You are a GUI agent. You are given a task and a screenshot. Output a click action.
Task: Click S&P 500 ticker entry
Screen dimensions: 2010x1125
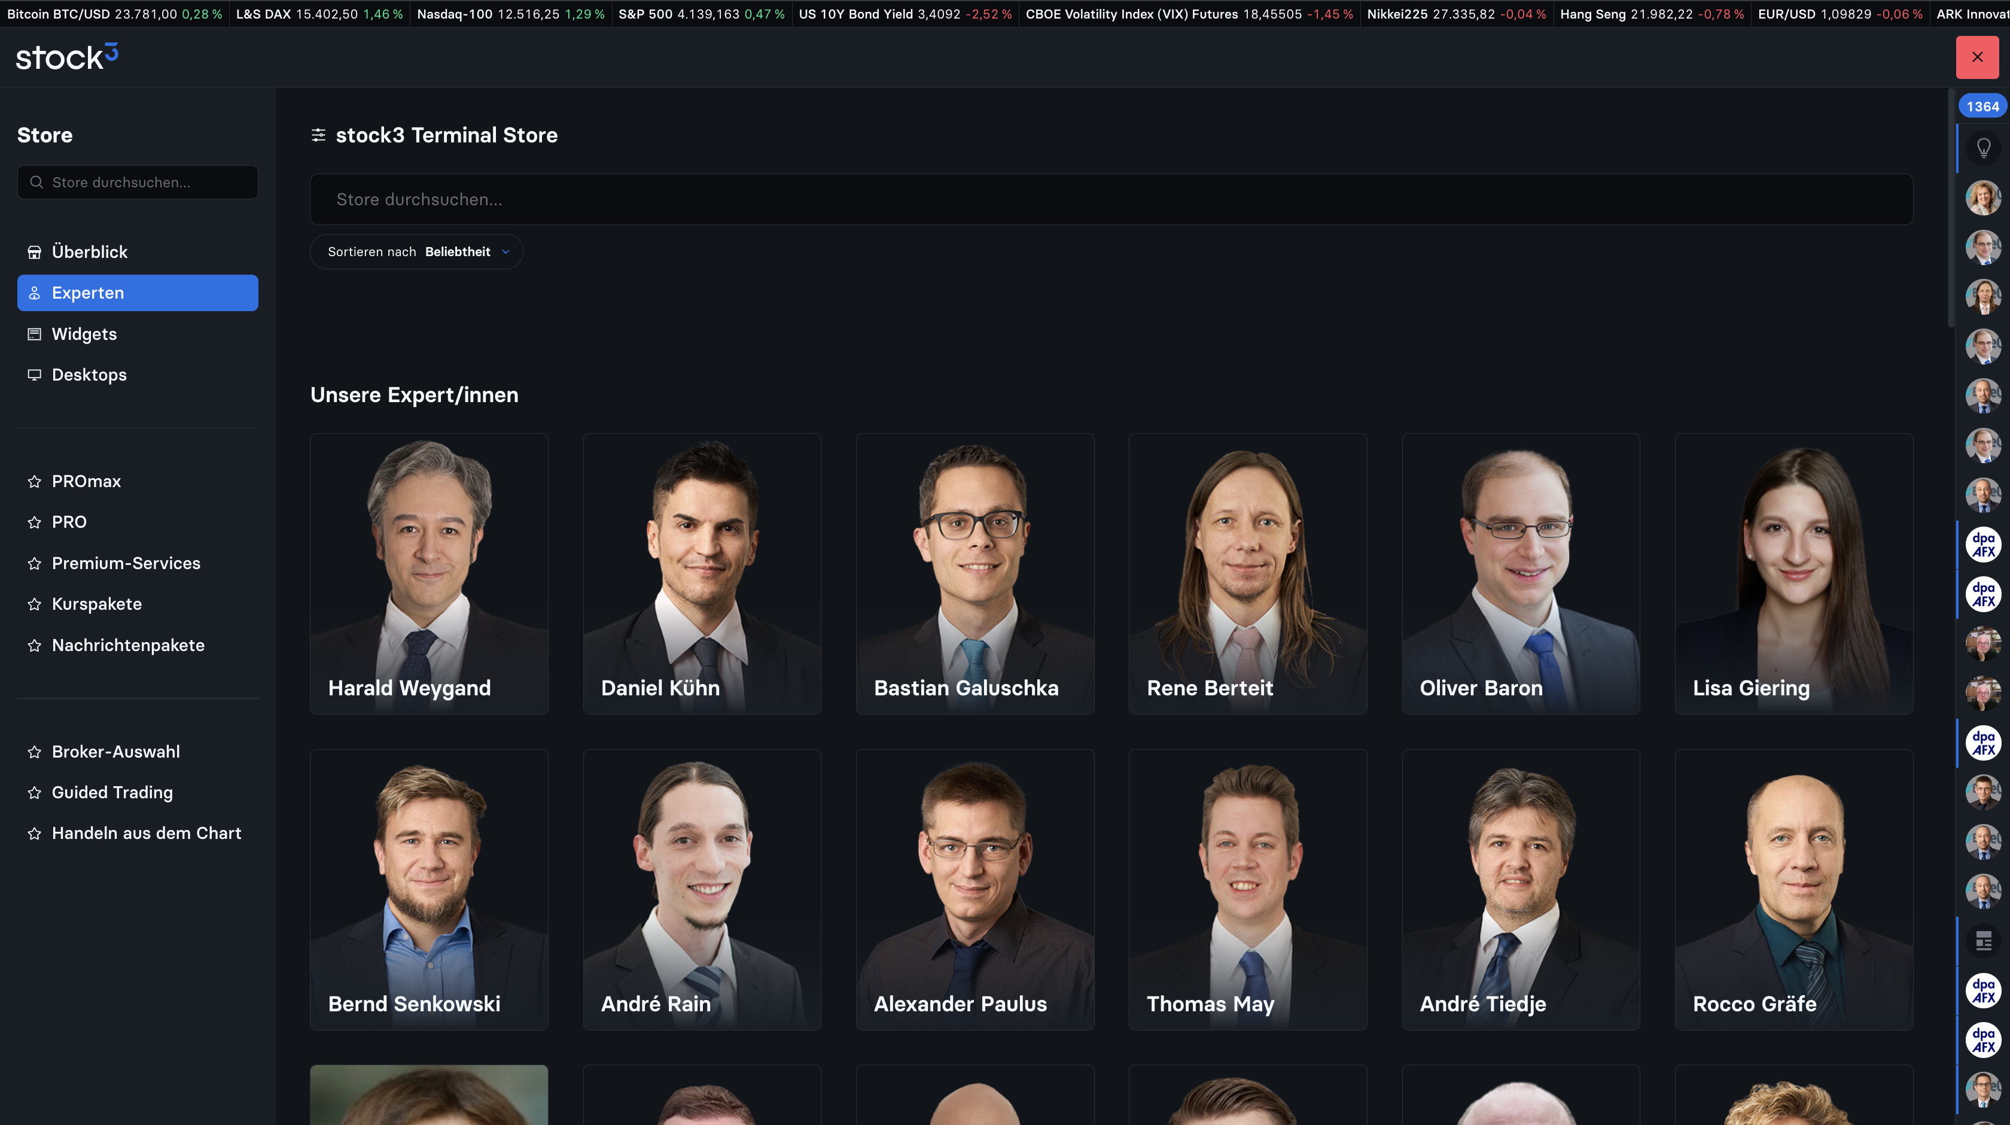[x=702, y=14]
